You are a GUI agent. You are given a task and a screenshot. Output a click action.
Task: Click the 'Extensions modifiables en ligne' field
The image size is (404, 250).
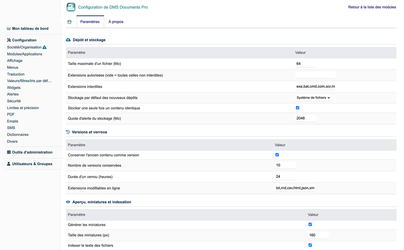[x=295, y=188]
